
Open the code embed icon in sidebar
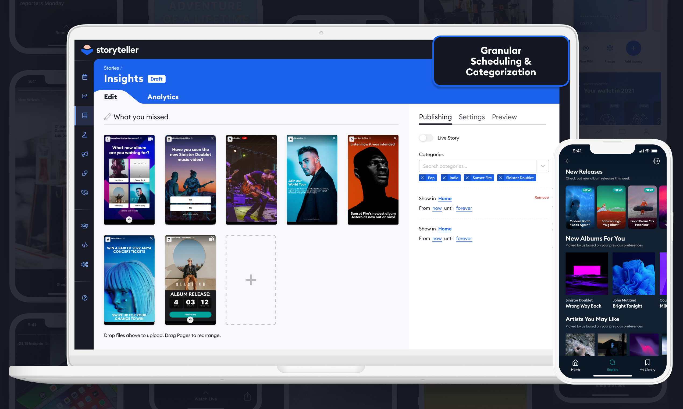click(84, 245)
